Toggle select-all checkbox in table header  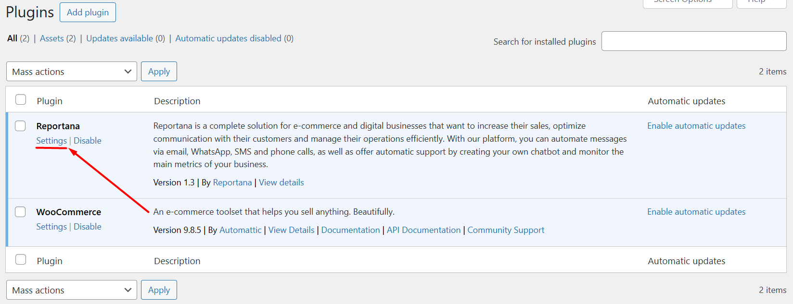pos(21,100)
